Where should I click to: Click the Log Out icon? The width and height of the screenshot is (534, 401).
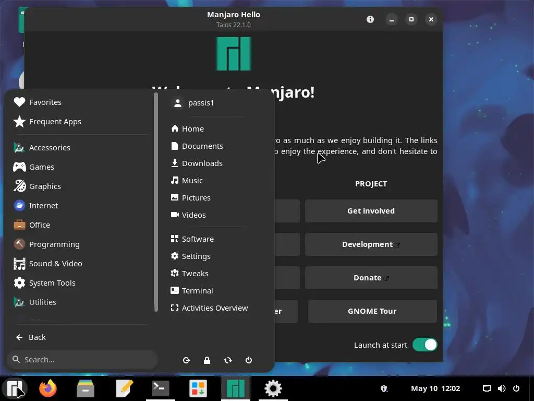click(x=186, y=360)
